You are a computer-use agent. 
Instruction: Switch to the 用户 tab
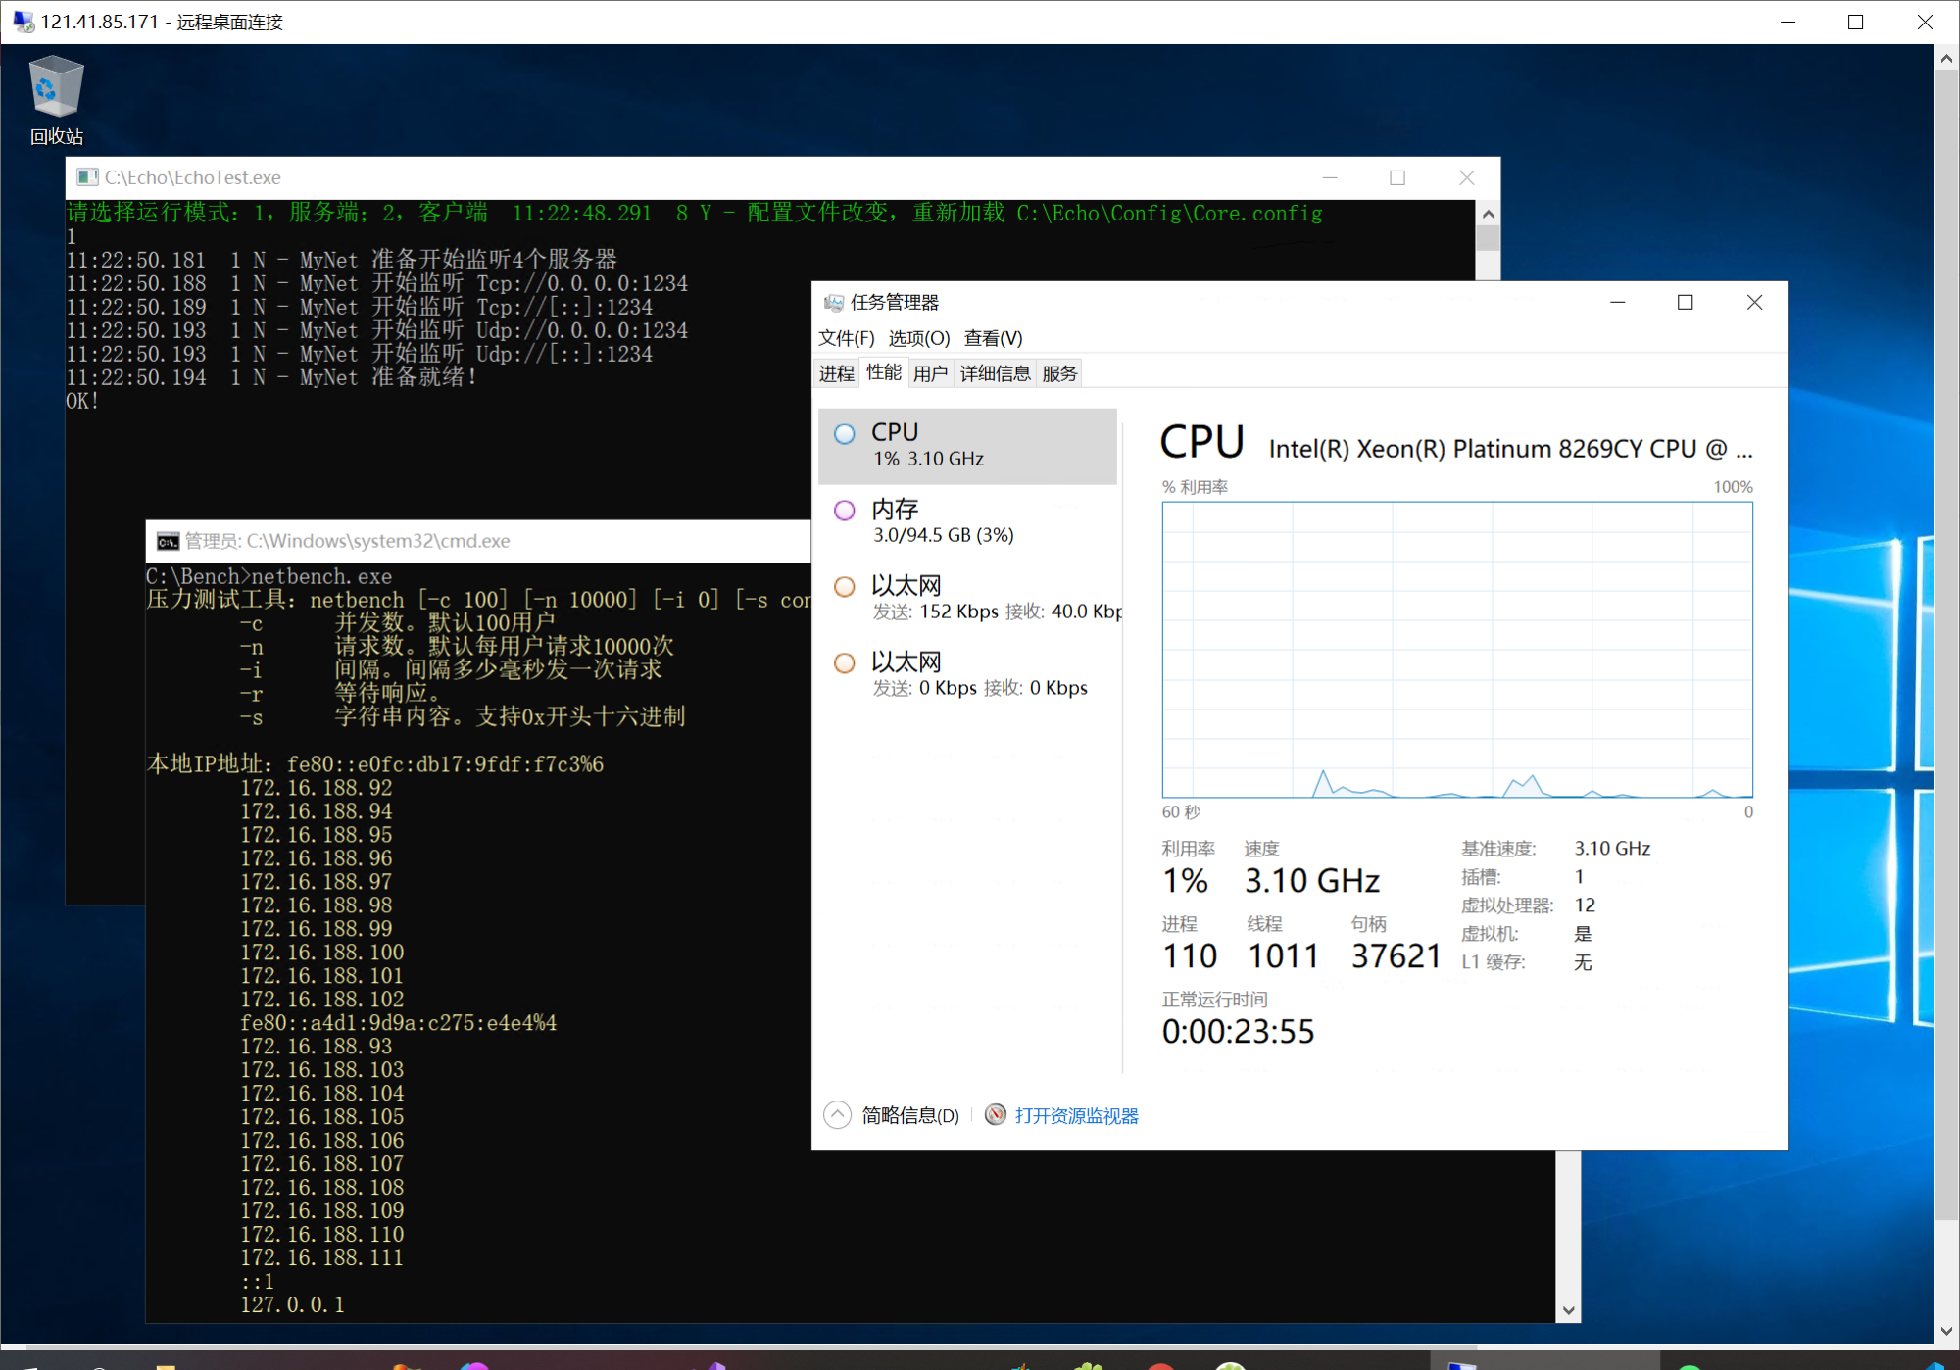coord(930,373)
